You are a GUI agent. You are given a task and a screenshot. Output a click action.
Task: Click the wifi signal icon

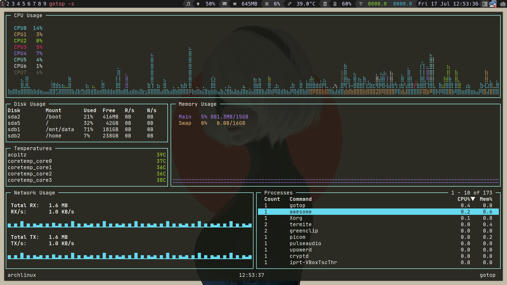coord(361,4)
